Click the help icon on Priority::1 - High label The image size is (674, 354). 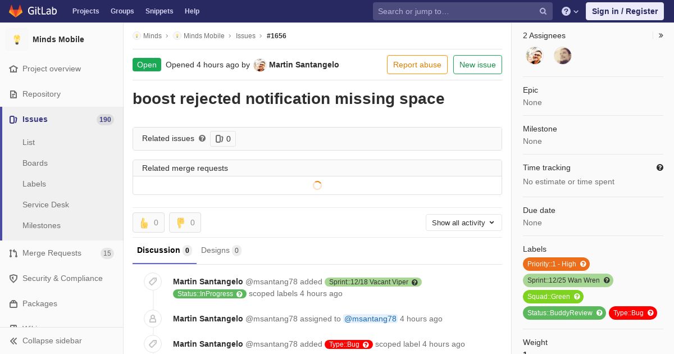point(583,264)
